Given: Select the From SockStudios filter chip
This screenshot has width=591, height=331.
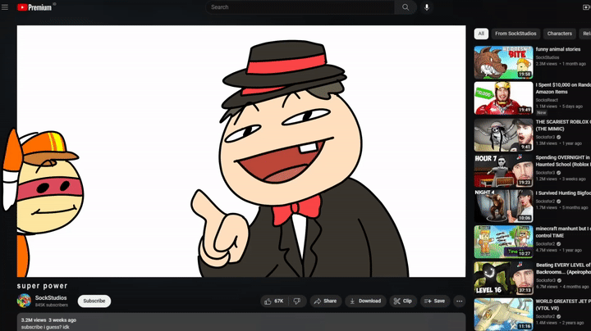Looking at the screenshot, I should [x=515, y=34].
